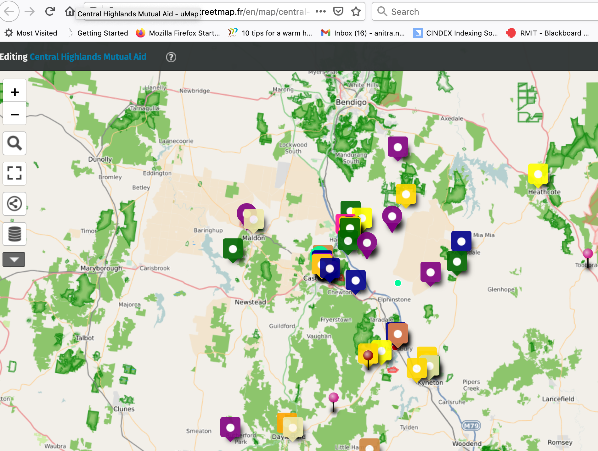Toggle fullscreen map view
The image size is (598, 451).
click(x=14, y=173)
